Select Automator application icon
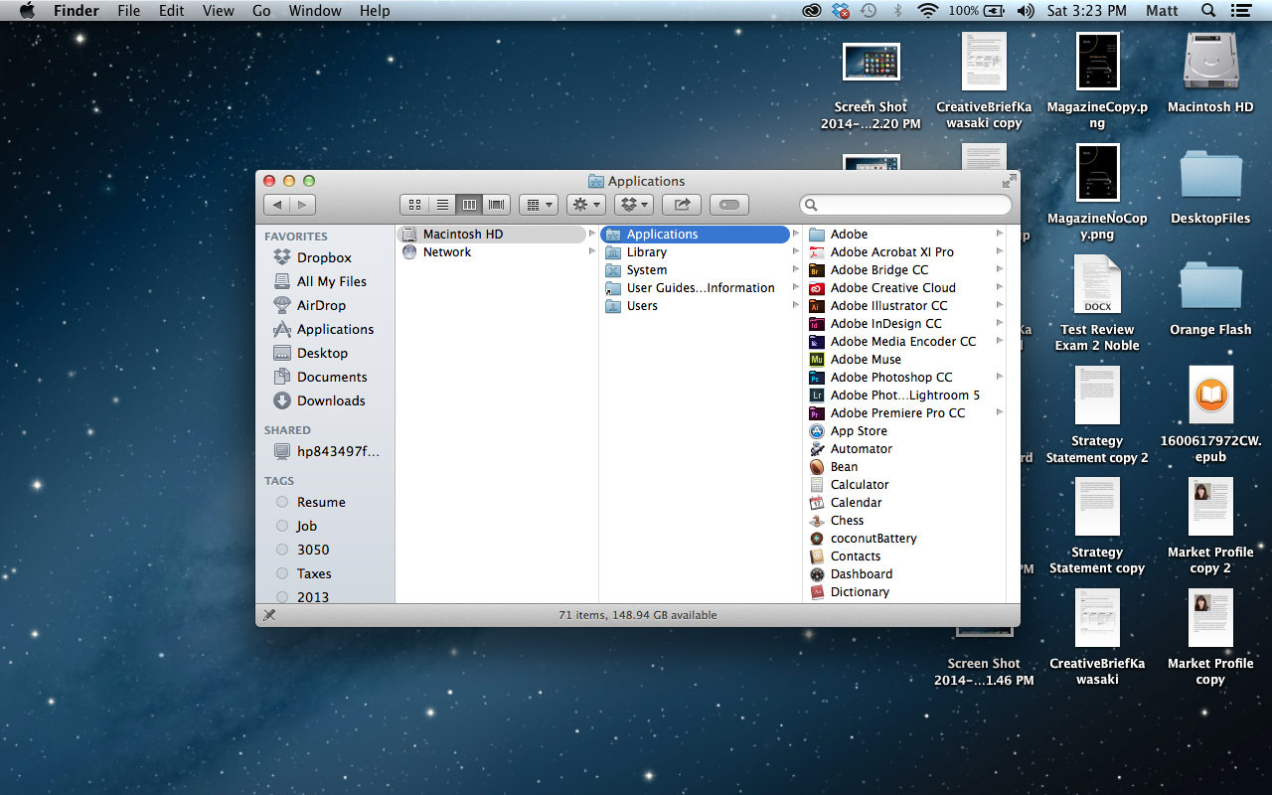 coord(817,449)
